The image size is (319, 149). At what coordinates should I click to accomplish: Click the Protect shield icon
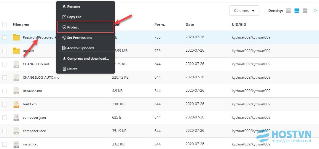pos(64,27)
